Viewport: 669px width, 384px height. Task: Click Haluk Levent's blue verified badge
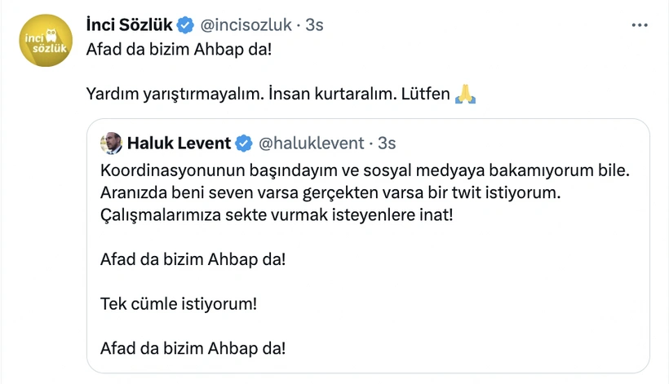coord(243,144)
